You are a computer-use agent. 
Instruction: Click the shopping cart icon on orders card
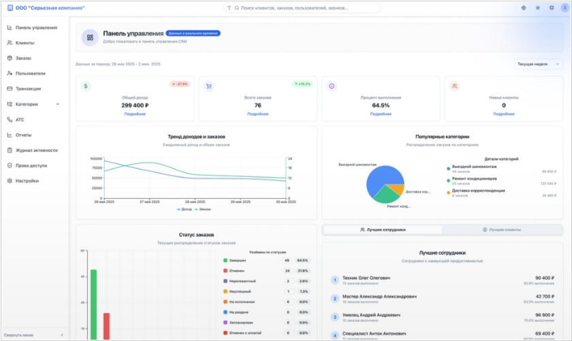[208, 86]
